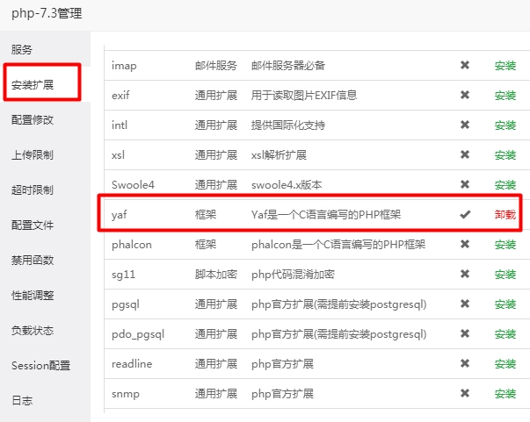Install the phalcon extension

[x=505, y=245]
